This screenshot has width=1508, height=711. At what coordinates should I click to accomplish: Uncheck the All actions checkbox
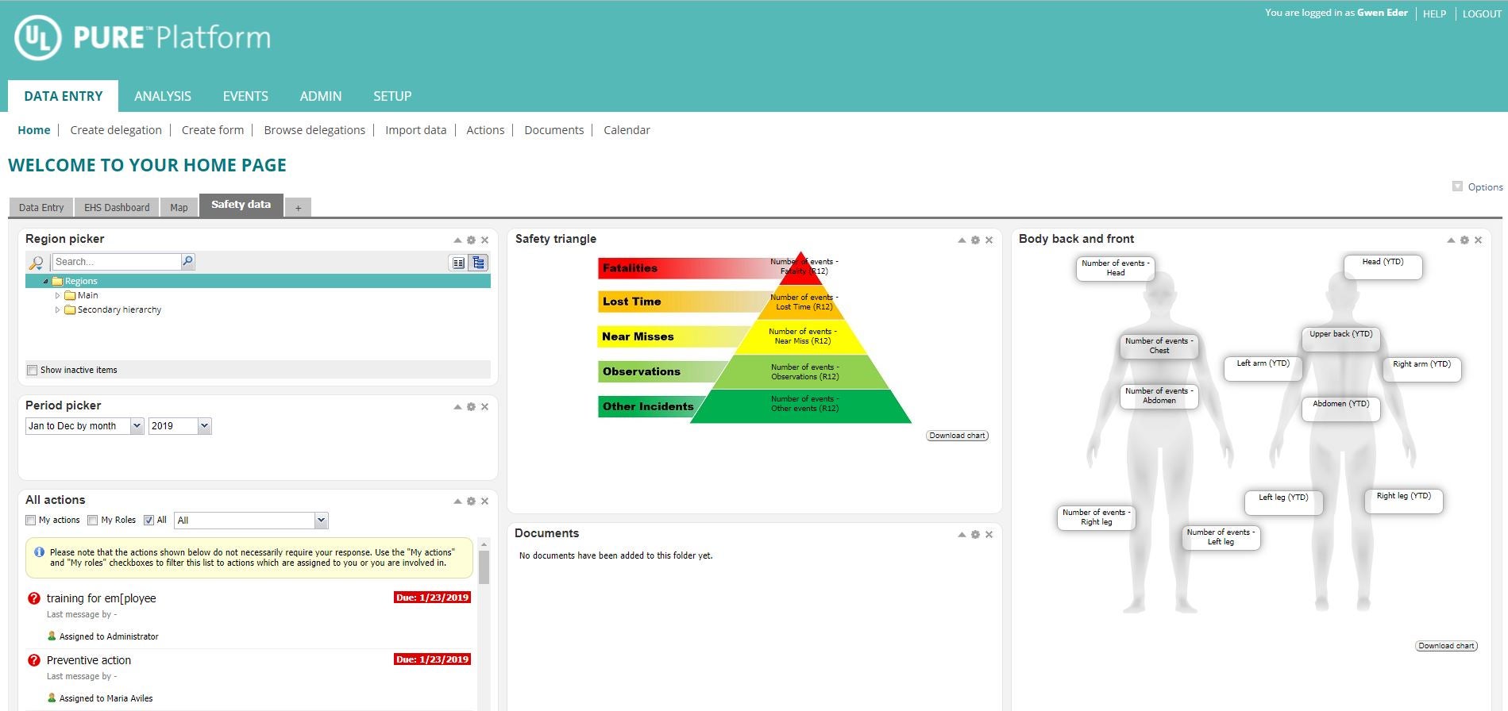click(x=148, y=521)
